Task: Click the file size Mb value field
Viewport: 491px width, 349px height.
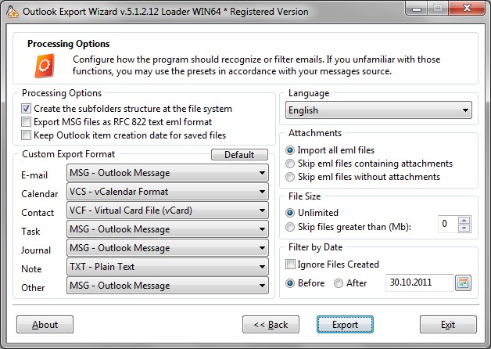Action: [448, 224]
